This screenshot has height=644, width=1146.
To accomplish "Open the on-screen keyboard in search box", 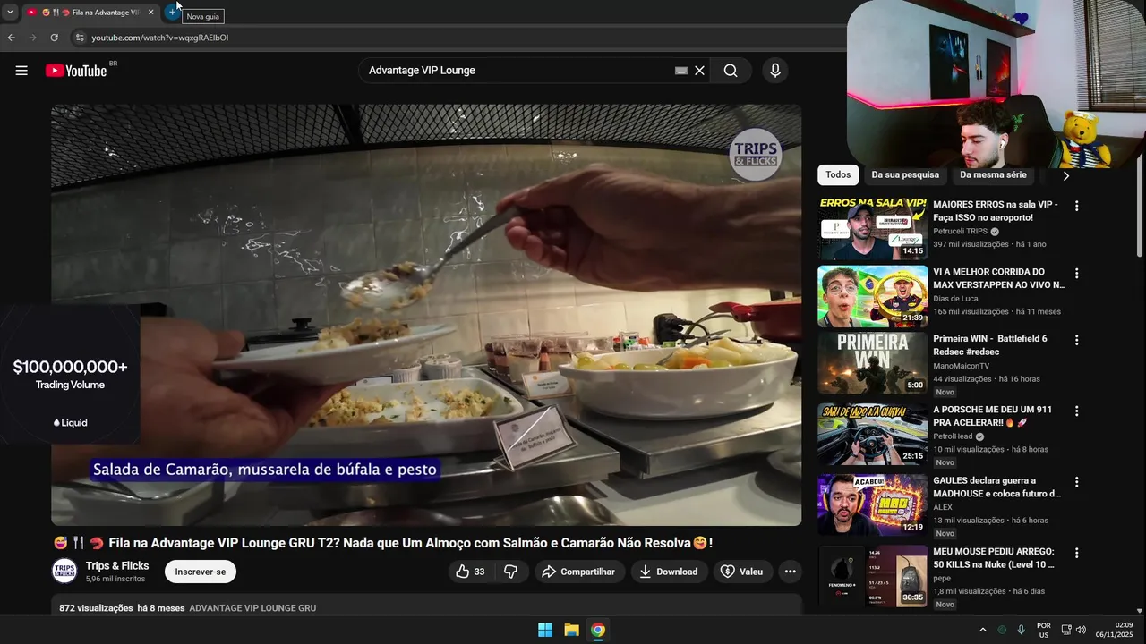I will 681,71.
